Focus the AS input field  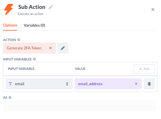[x=80, y=105]
